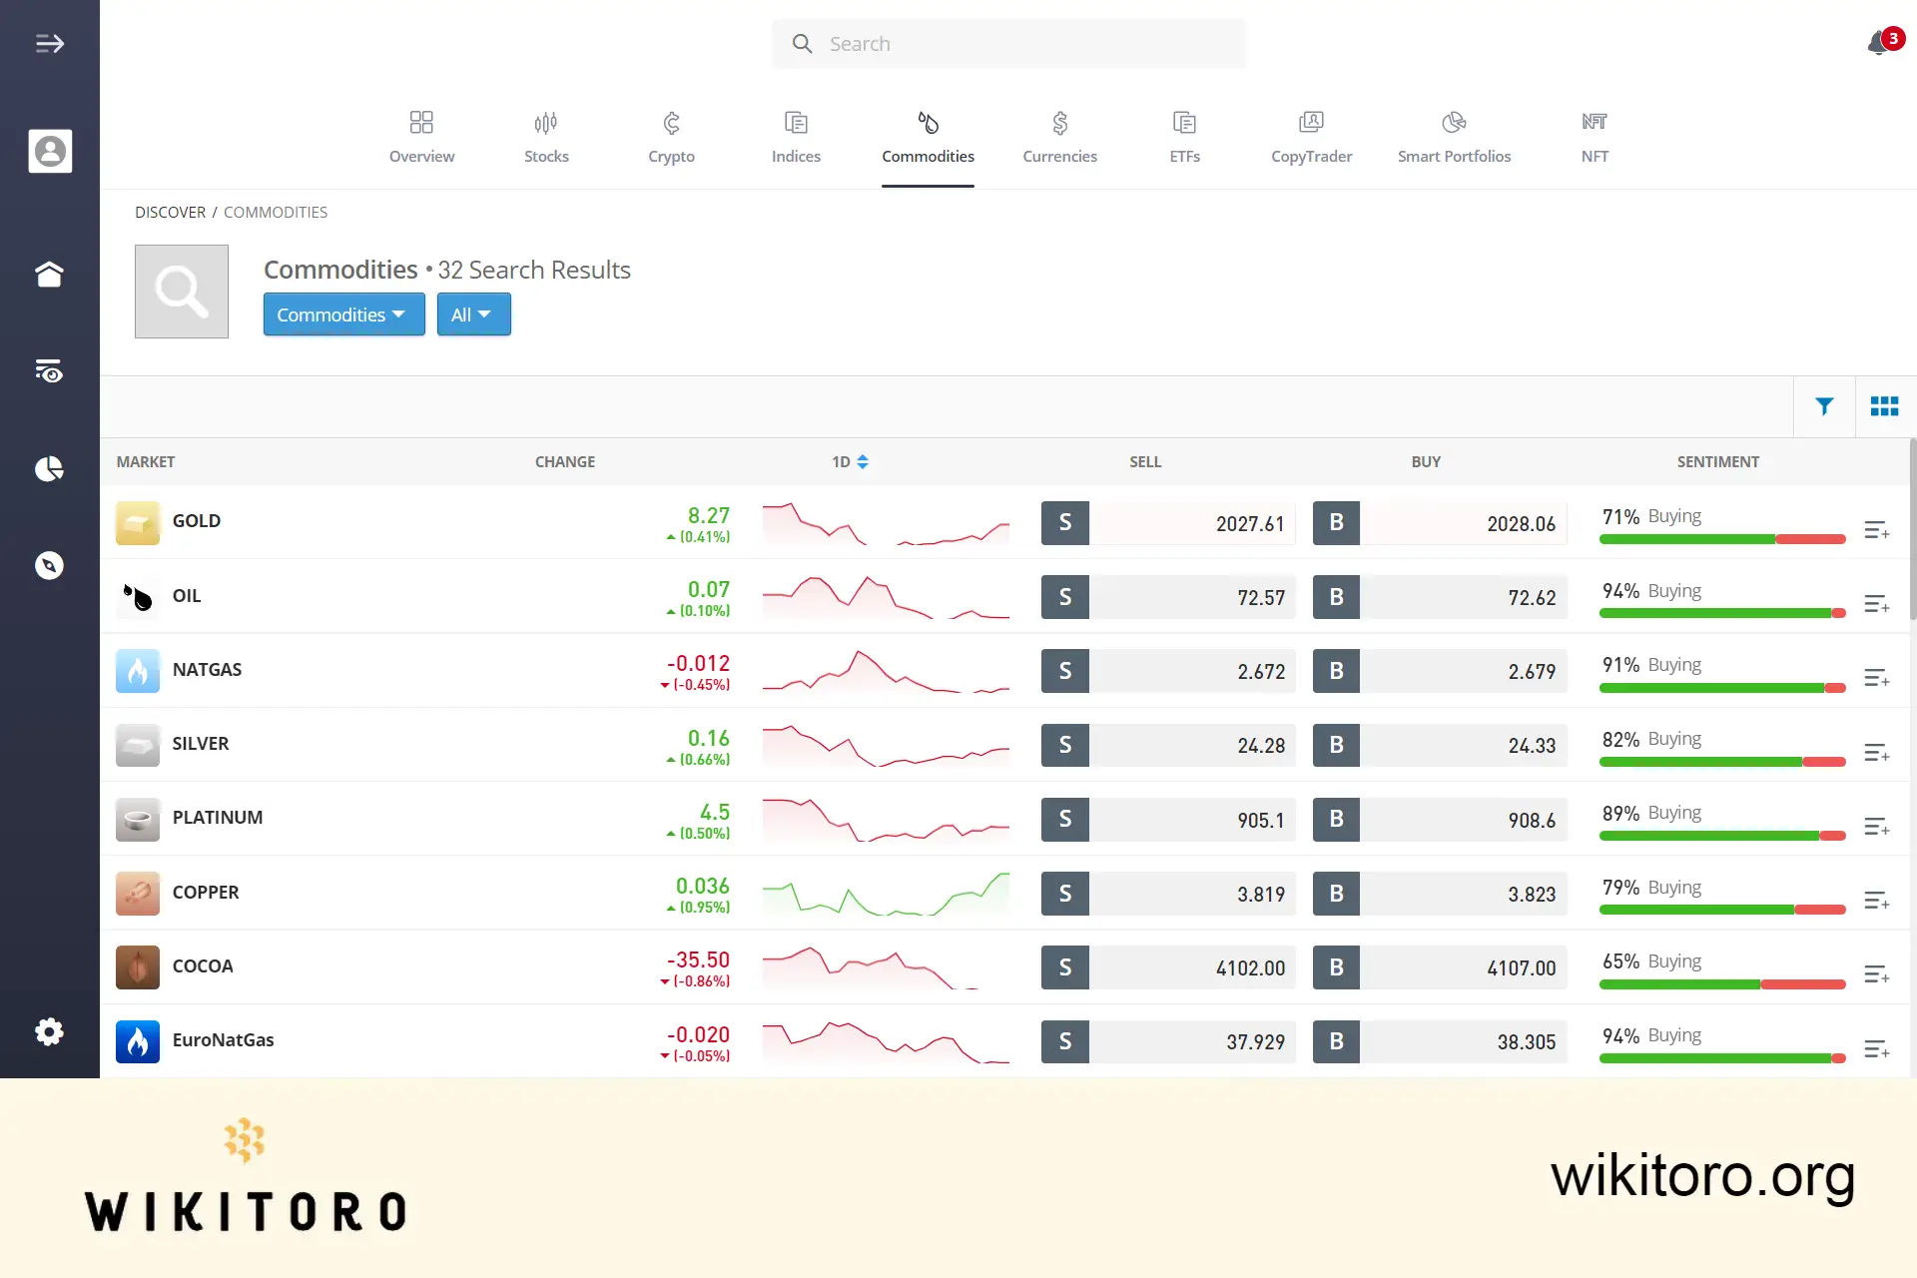The width and height of the screenshot is (1917, 1278).
Task: Click the Commodities tab icon
Action: tap(928, 121)
